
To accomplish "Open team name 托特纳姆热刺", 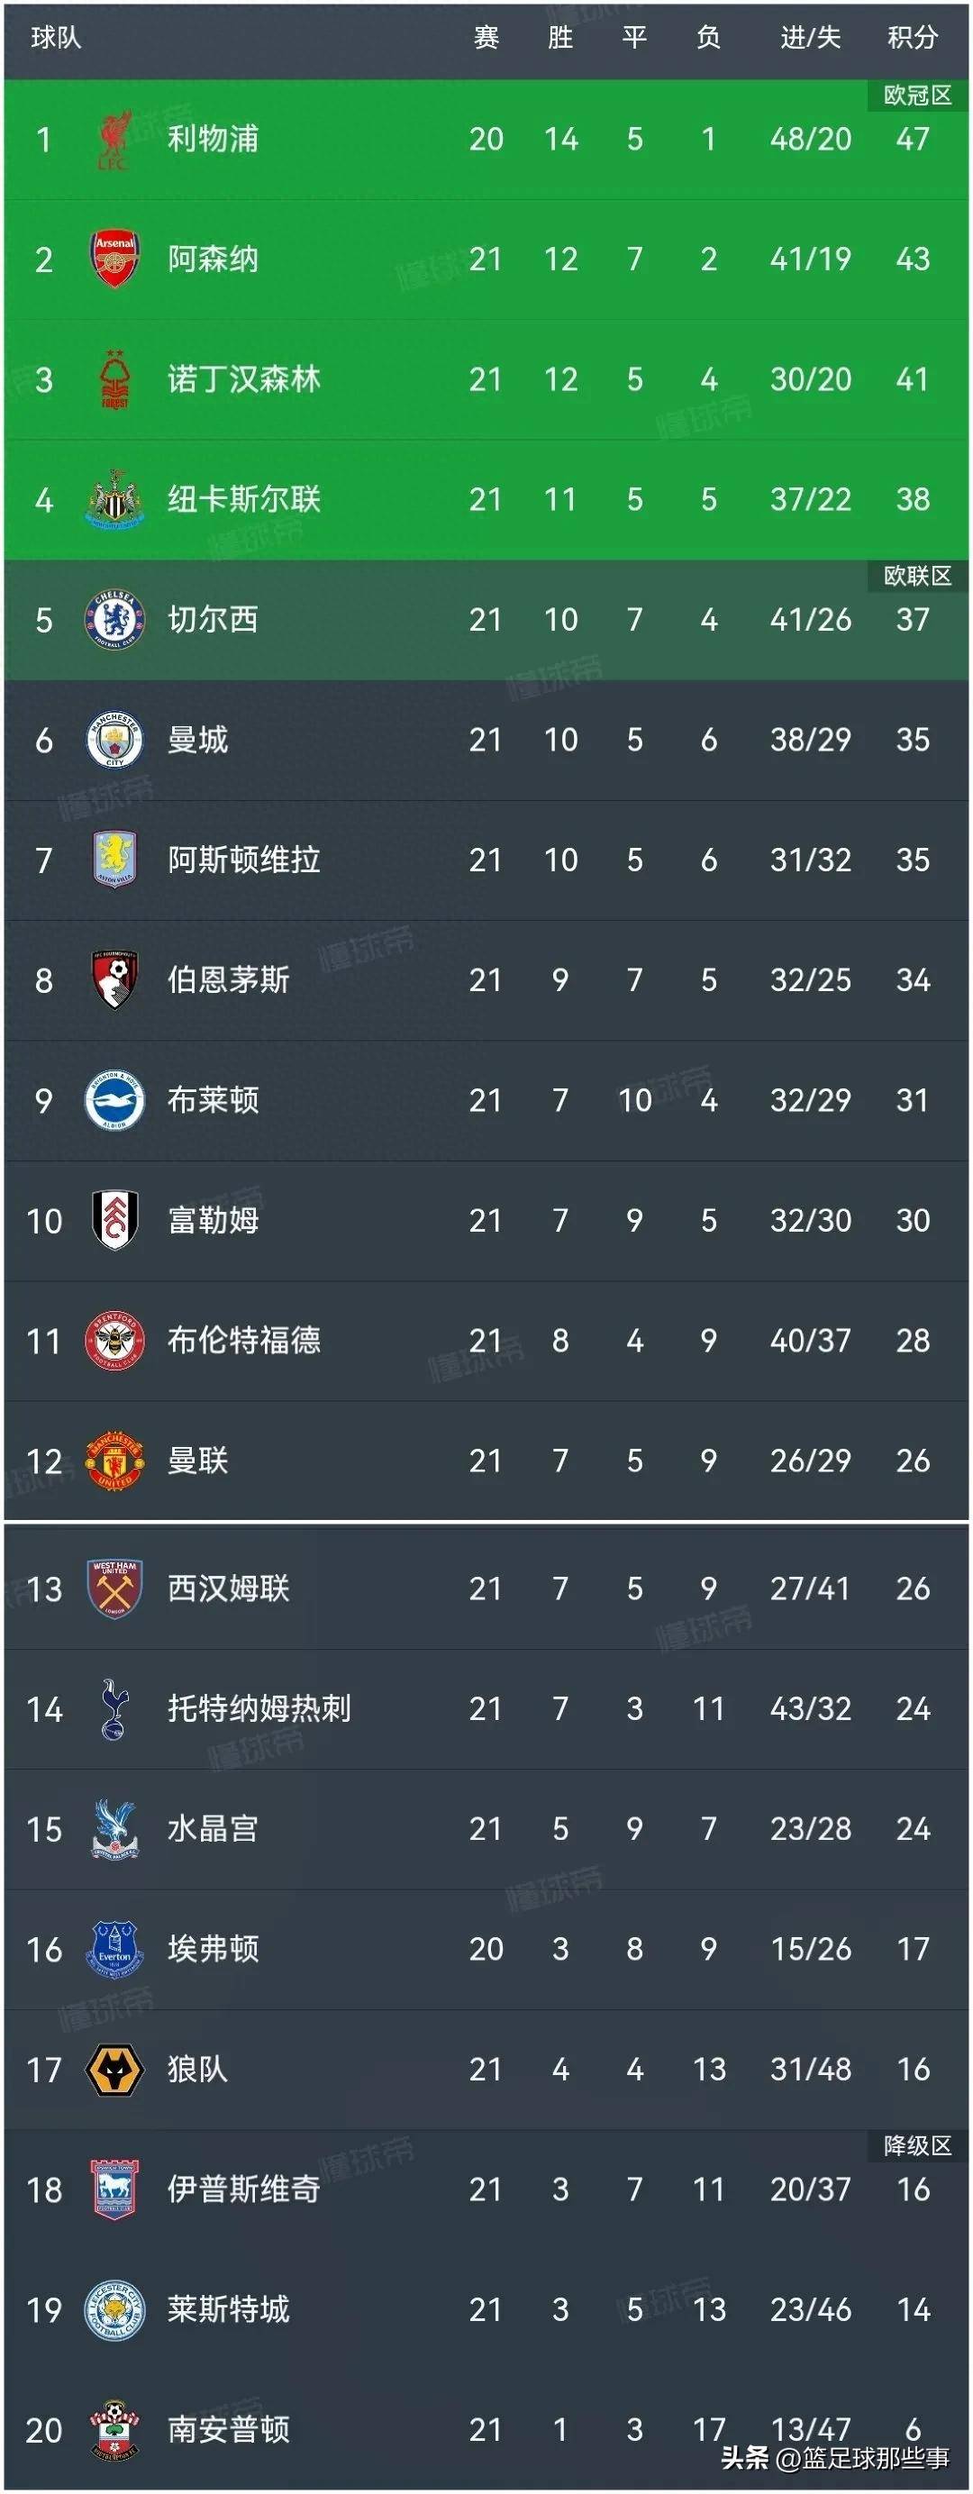I will (259, 1709).
